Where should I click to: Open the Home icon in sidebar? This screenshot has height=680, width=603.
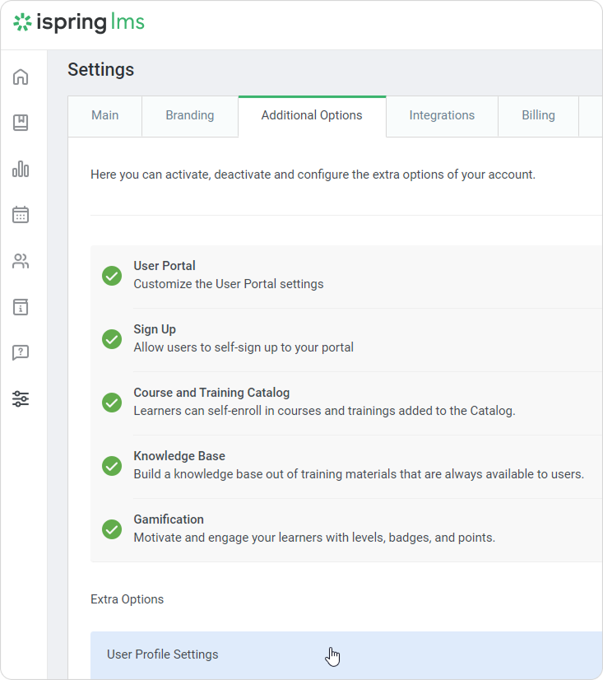pos(21,77)
